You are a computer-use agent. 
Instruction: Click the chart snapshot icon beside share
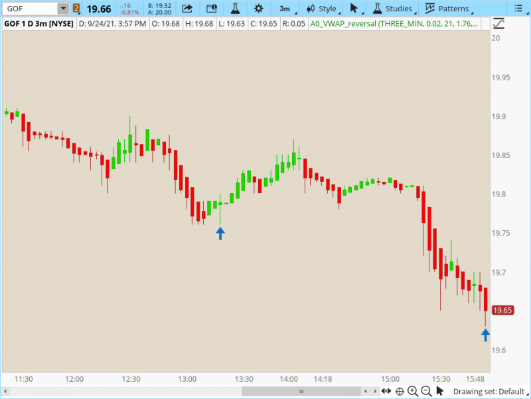211,9
